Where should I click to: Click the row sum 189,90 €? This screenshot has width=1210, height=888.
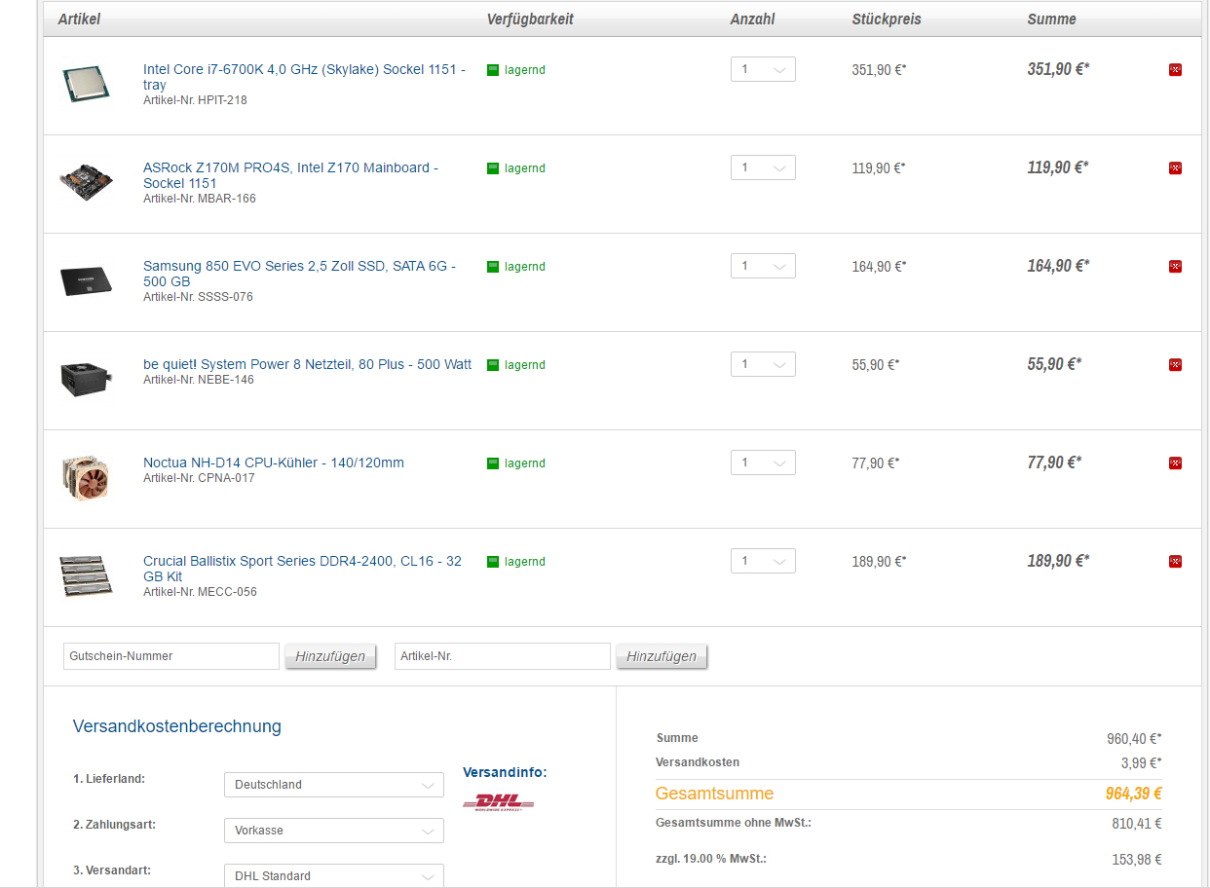[1058, 561]
